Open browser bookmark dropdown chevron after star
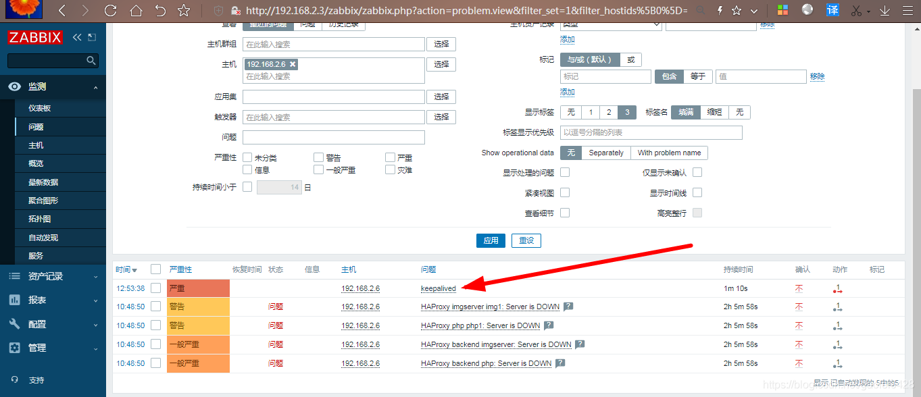Image resolution: width=921 pixels, height=397 pixels. 754,11
